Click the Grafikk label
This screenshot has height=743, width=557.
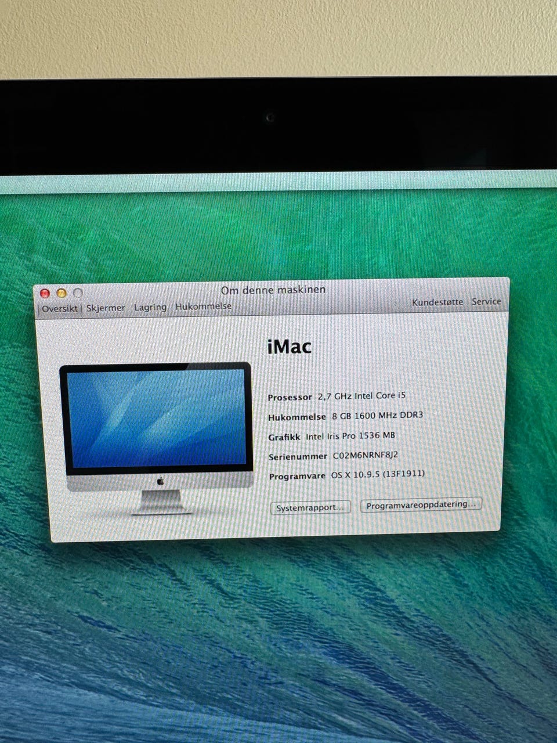(284, 437)
